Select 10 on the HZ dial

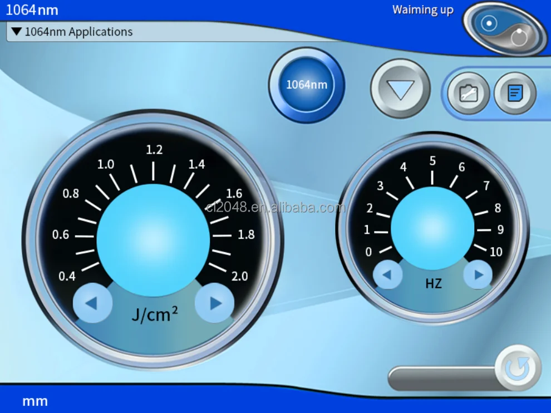tap(496, 252)
